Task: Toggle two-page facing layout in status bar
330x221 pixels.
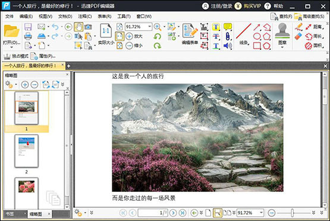Action: coord(227,213)
